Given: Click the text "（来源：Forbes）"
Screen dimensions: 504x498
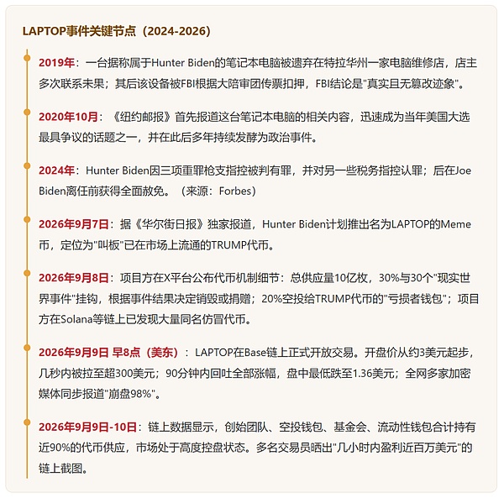Looking at the screenshot, I should click(x=218, y=191).
